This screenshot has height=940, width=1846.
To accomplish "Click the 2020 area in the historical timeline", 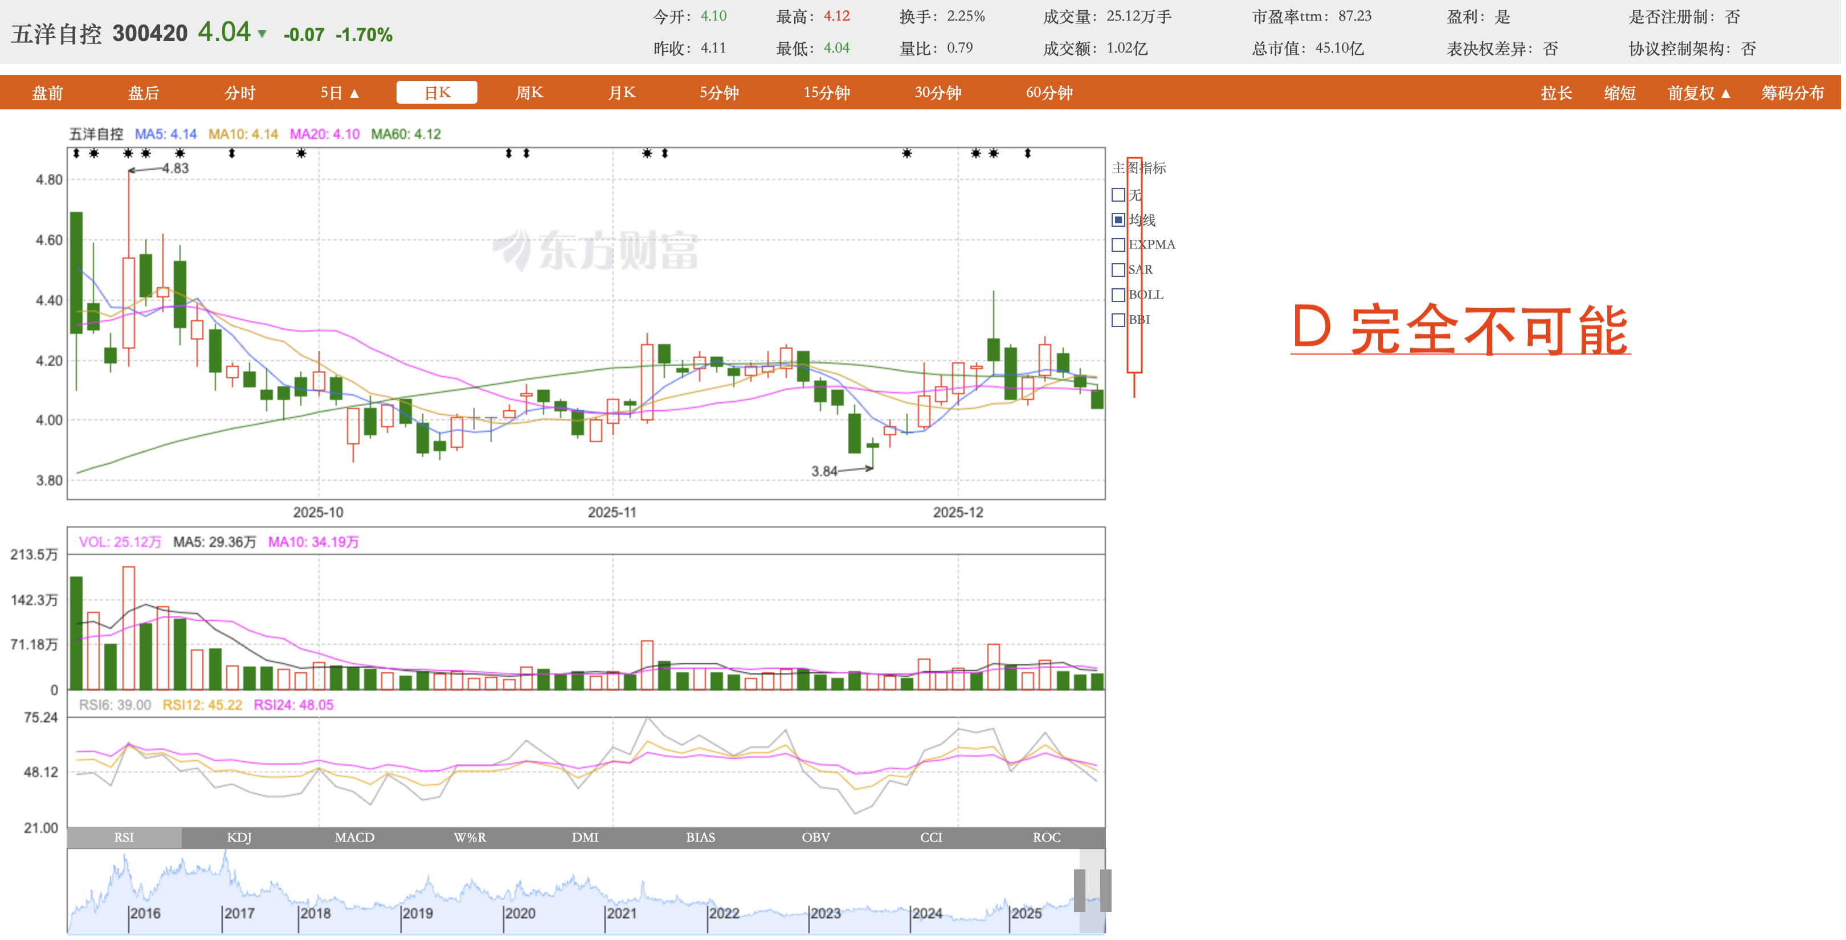I will 520,913.
